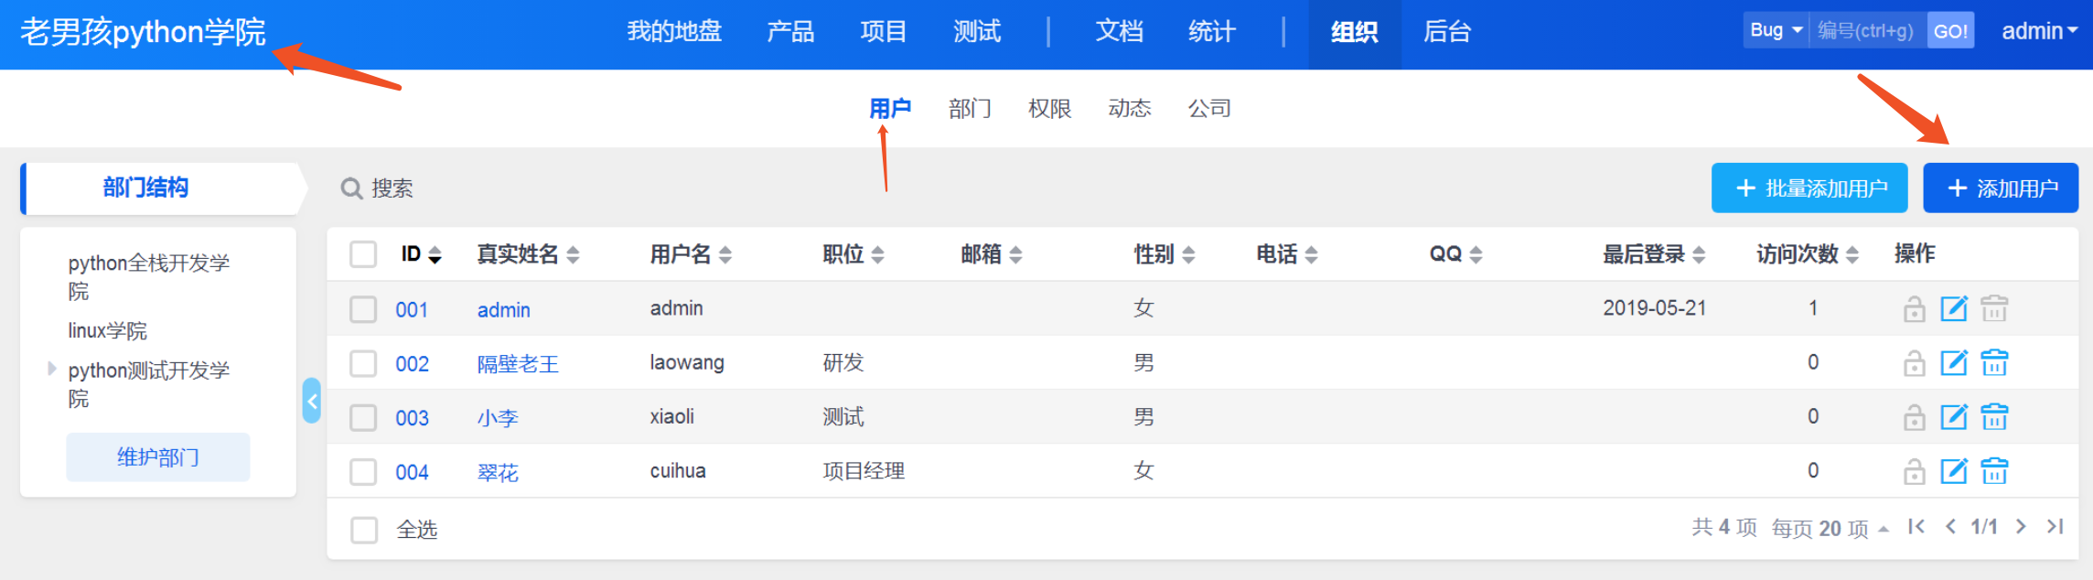Sort the table by ID column
The image size is (2093, 580).
421,254
